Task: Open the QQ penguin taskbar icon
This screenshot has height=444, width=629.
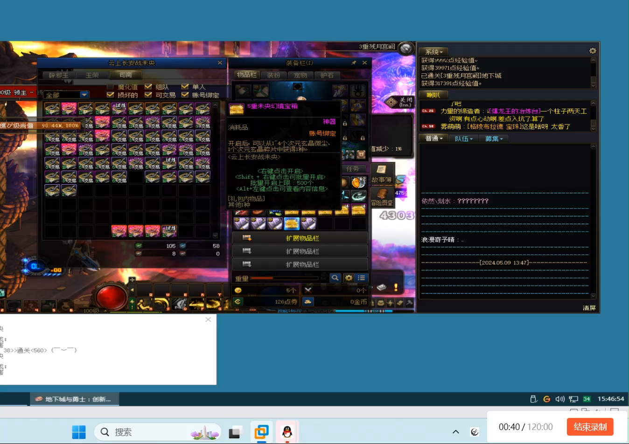Action: [x=287, y=432]
